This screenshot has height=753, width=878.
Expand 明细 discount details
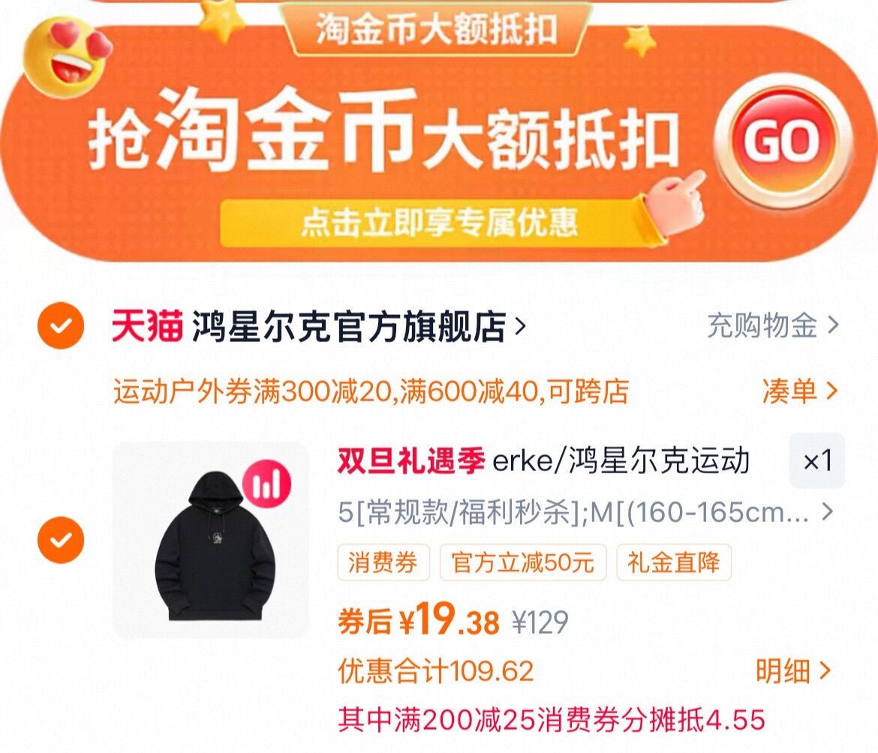[792, 670]
